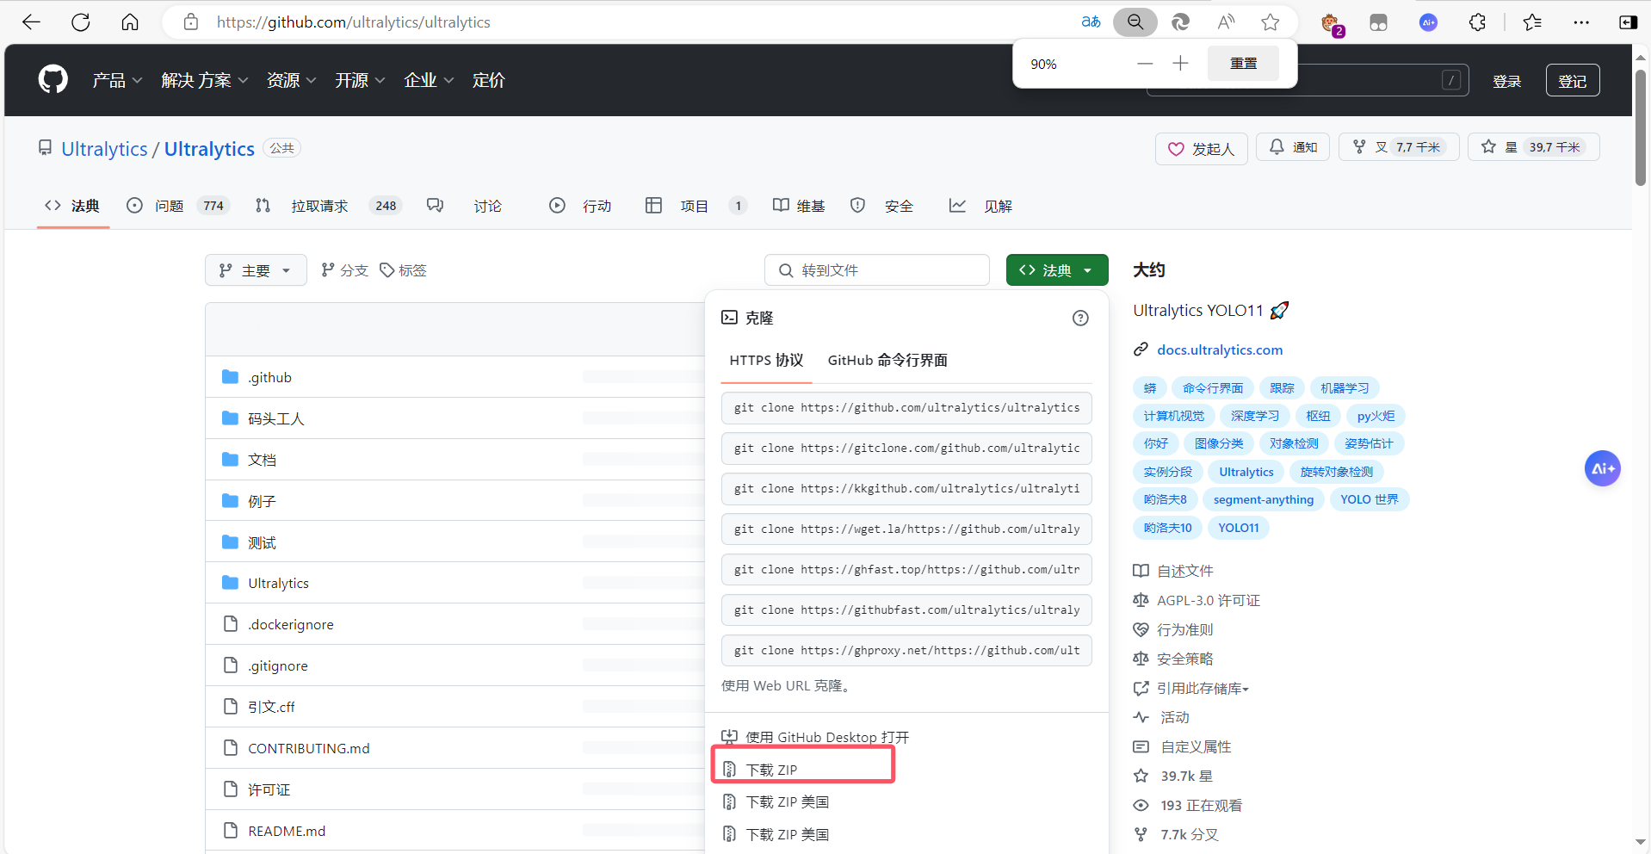Viewport: 1651px width, 854px height.
Task: Click 使用 GitHub Desktop 打开 option
Action: [814, 737]
